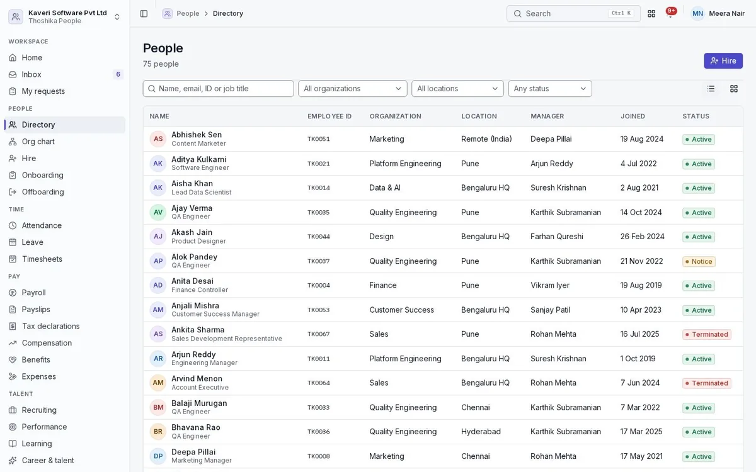Click the 26 Feb 2024 joined date
756x472 pixels.
643,237
